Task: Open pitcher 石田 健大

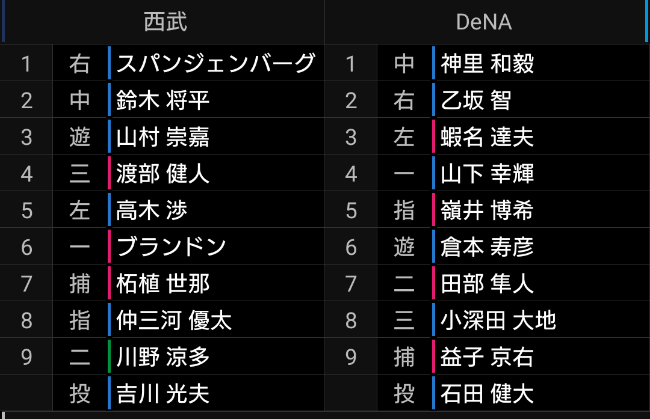Action: (487, 393)
